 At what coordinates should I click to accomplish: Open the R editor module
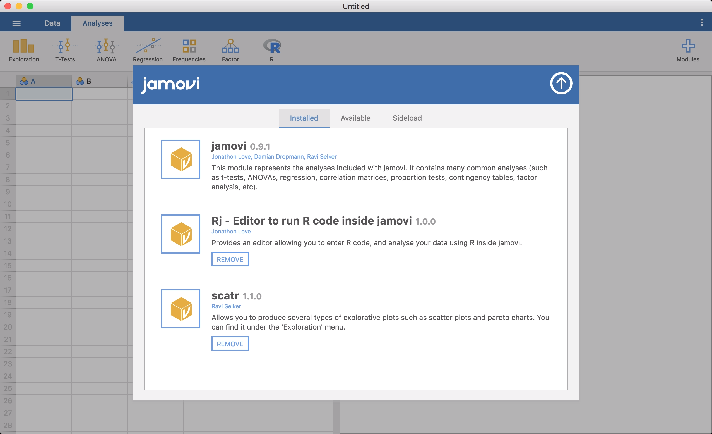coord(272,50)
